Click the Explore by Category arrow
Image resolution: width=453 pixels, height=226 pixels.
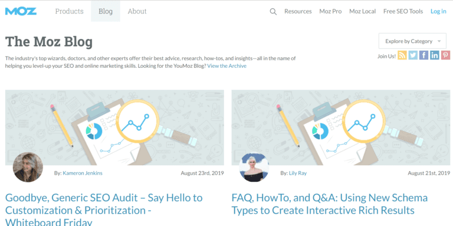point(439,41)
